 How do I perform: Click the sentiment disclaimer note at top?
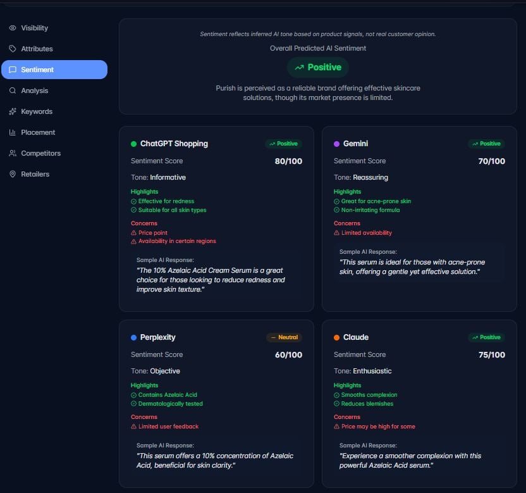[x=318, y=34]
